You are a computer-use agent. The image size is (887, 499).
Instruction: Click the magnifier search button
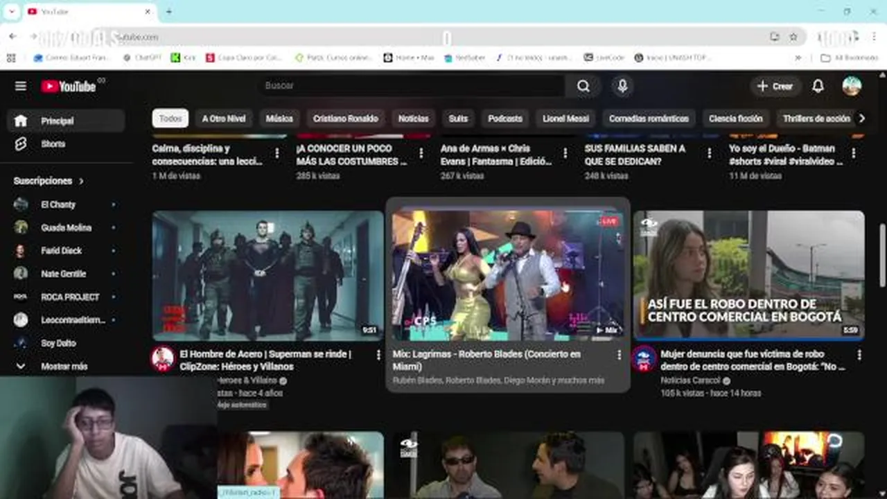tap(583, 86)
